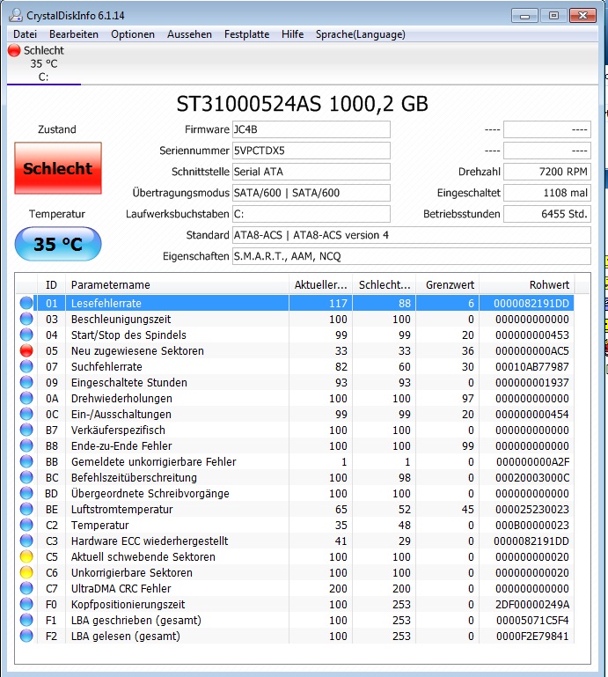Click the red Schlecht indicator in drive bar
Screen dimensions: 608x677
pyautogui.click(x=14, y=50)
